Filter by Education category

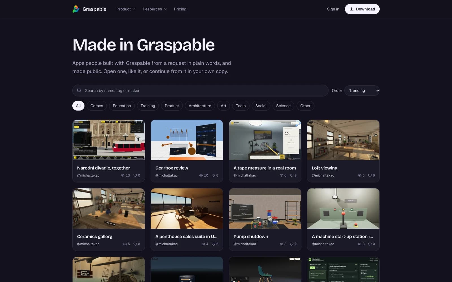pos(122,106)
